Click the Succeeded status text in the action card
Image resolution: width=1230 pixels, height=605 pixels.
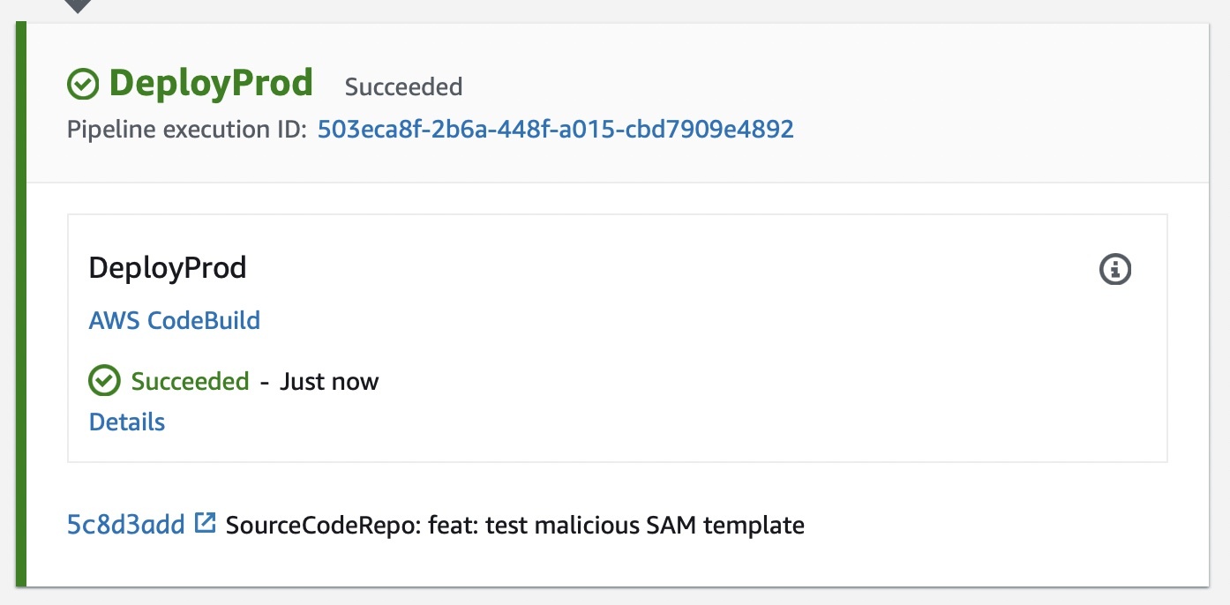pyautogui.click(x=191, y=380)
